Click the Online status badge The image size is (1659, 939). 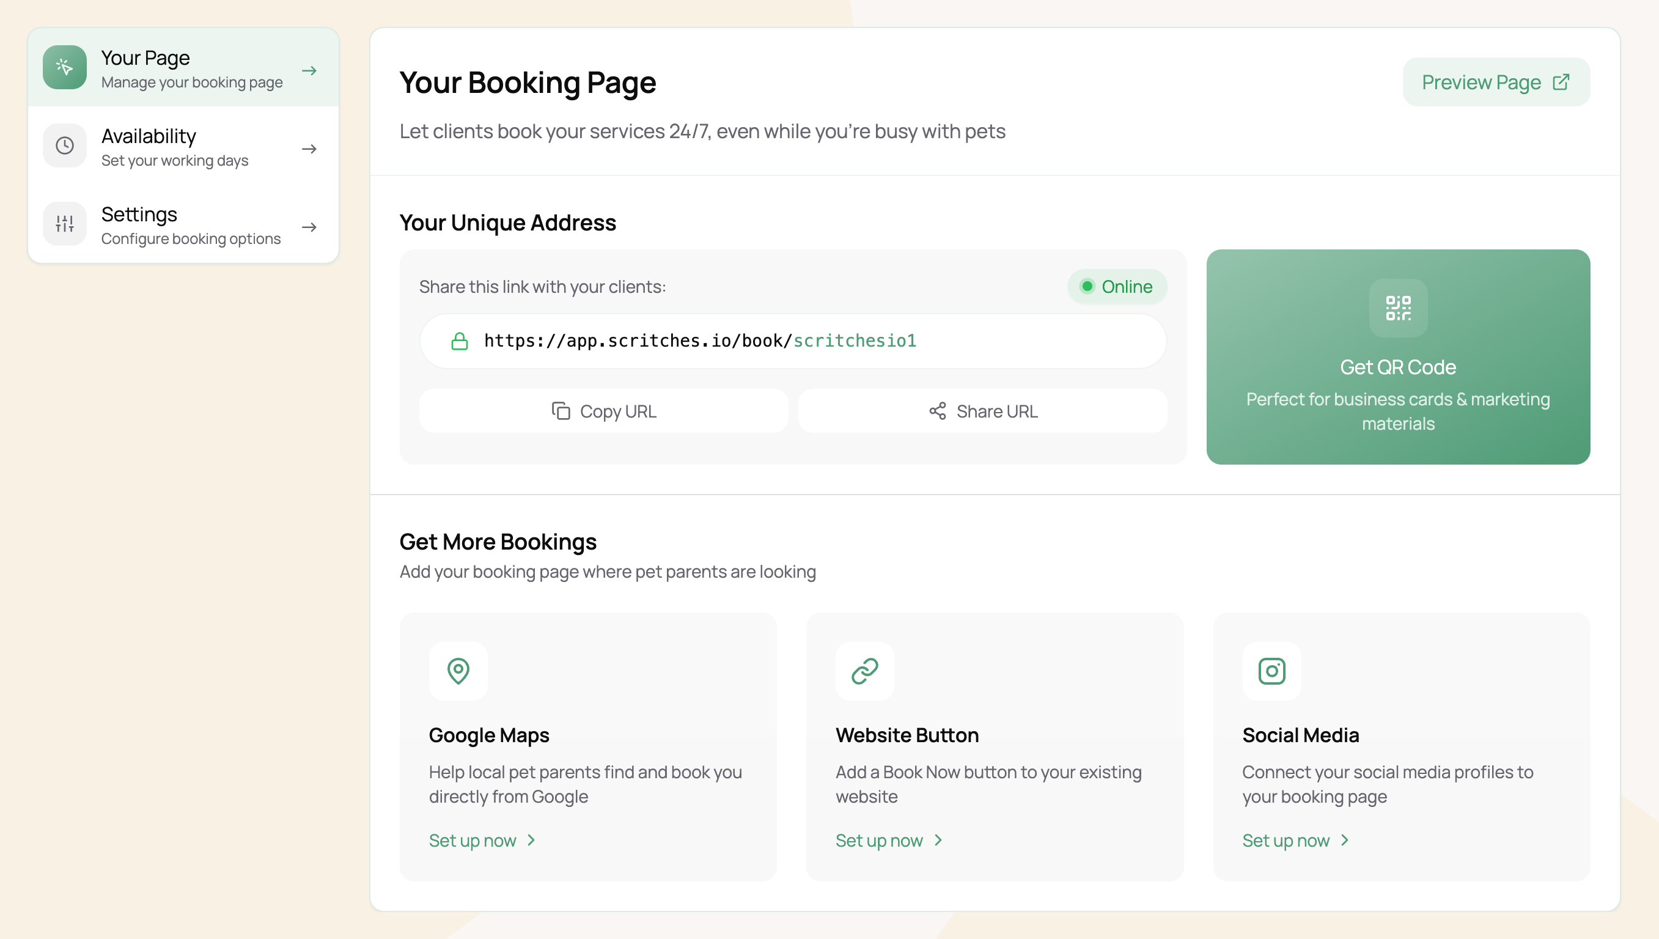tap(1117, 286)
